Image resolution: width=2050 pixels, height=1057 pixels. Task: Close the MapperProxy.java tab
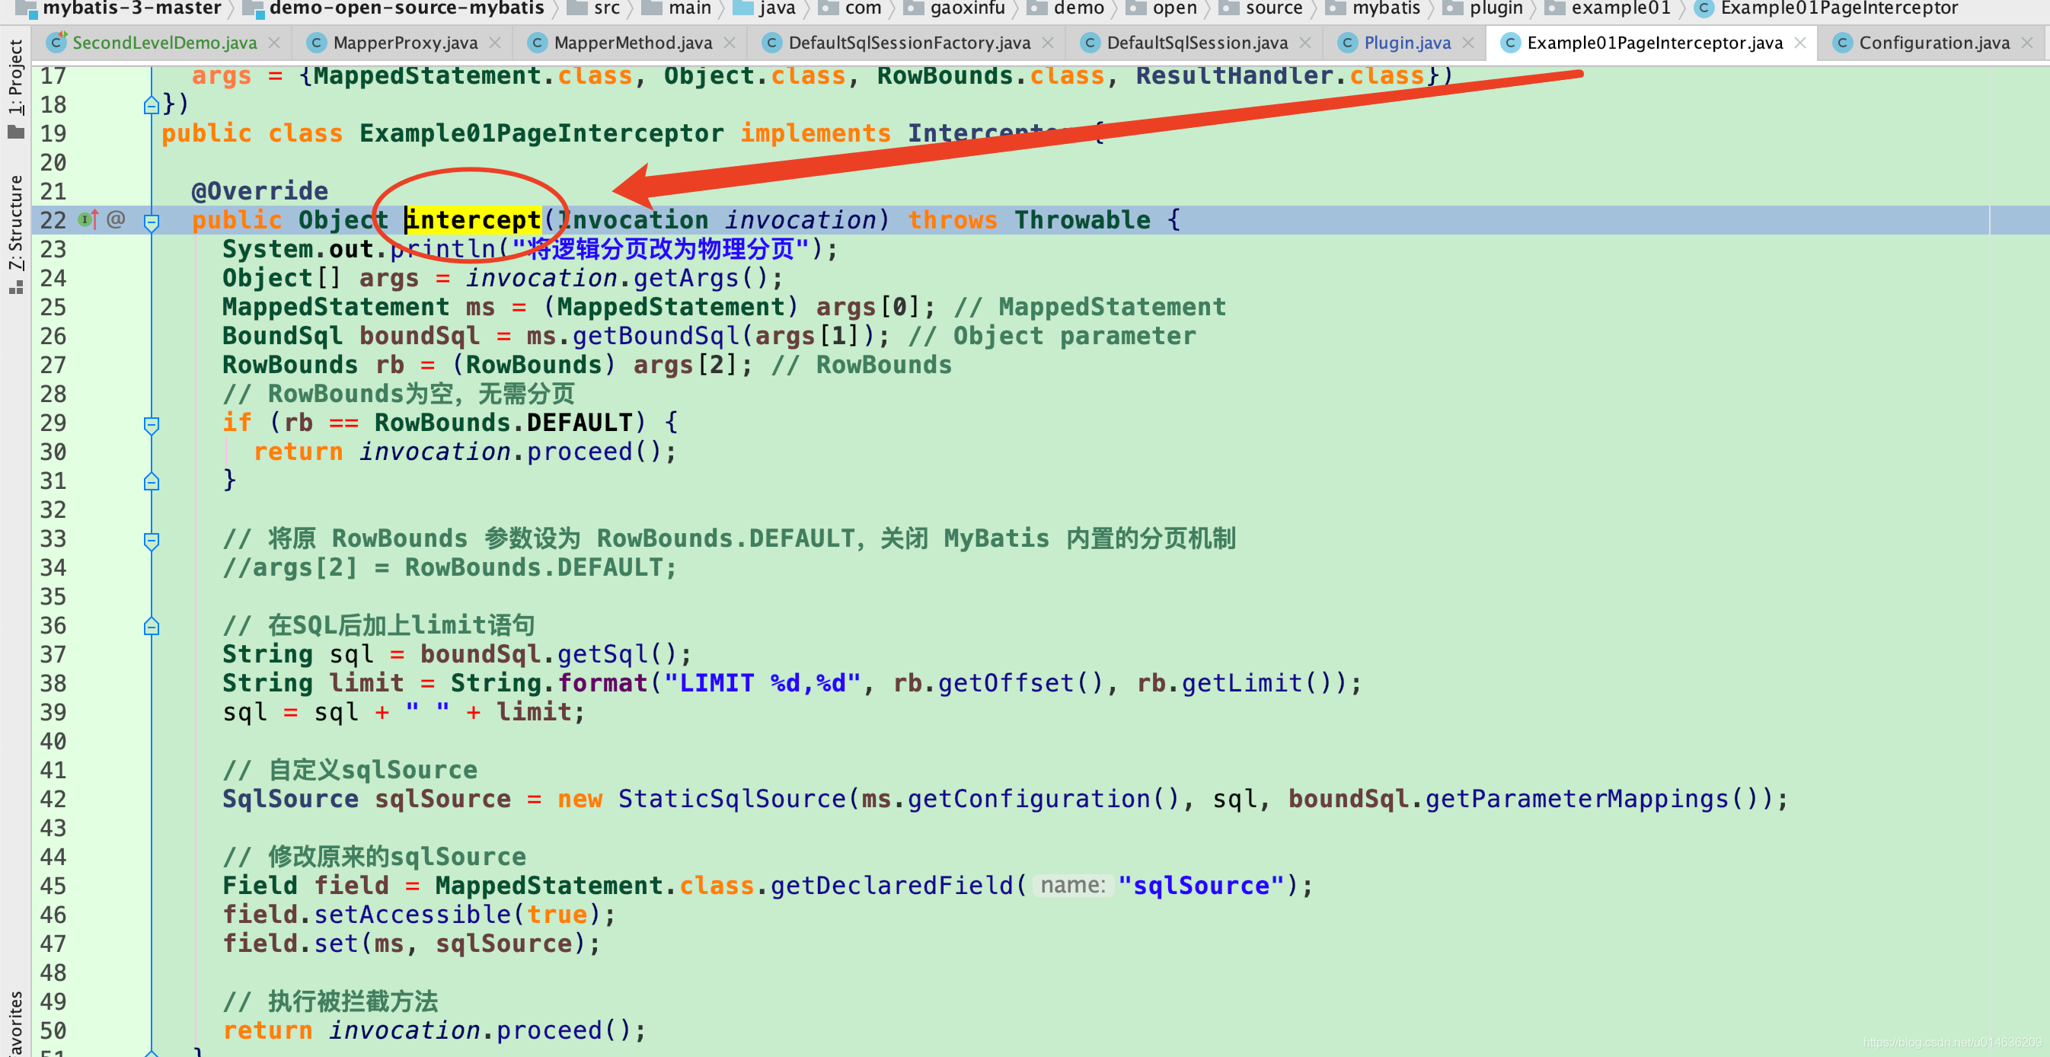click(495, 43)
